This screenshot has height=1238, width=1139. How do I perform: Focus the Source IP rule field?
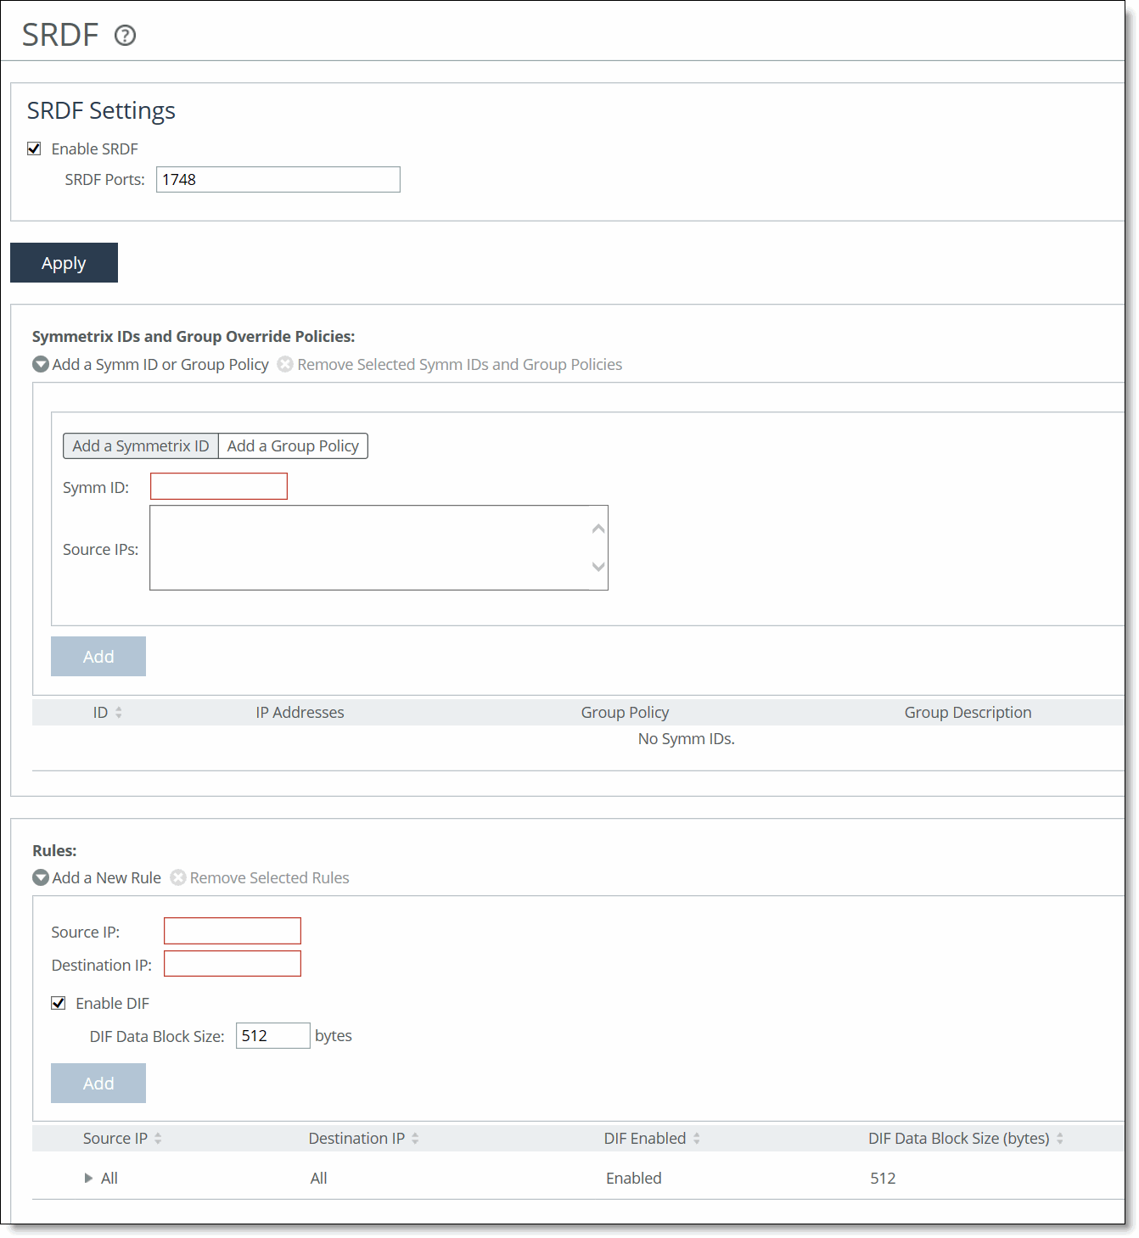click(233, 931)
